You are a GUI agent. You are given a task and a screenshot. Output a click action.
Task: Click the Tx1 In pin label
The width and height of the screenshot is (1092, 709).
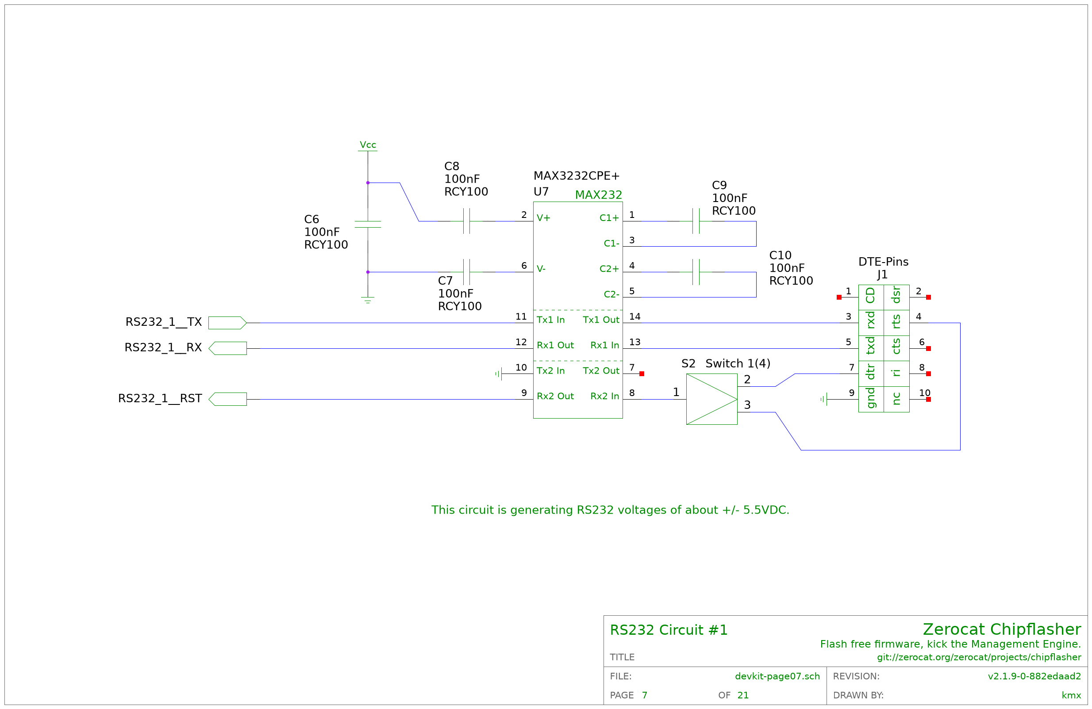550,320
